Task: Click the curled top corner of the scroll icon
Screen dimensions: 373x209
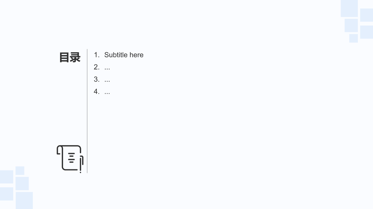Action: tap(59, 150)
